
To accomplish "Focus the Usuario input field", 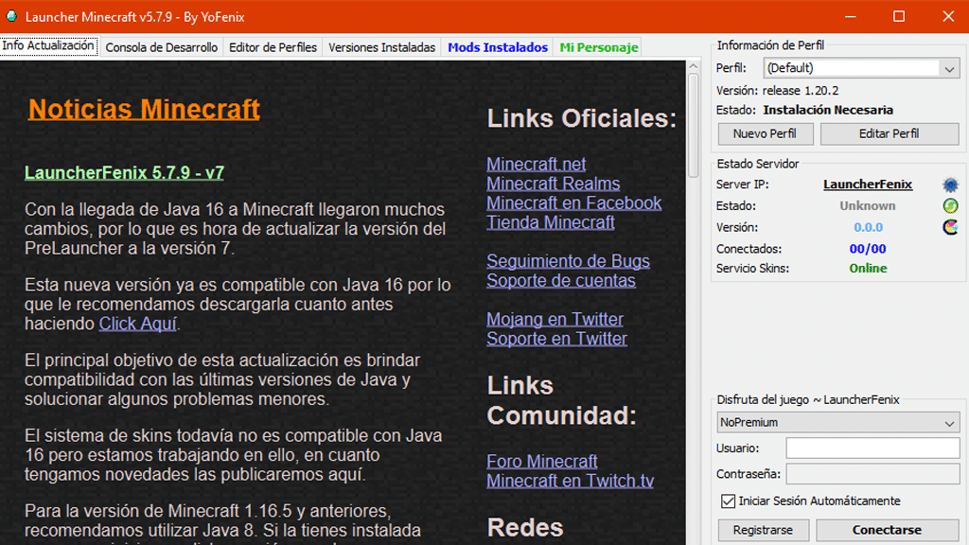I will point(872,448).
